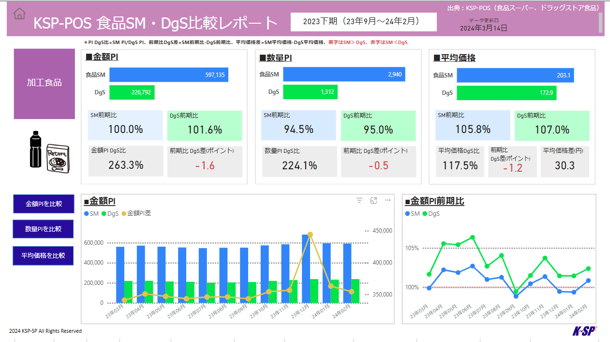
Task: Click the 117.5% 平均価格DgS比 value
Action: 460,165
